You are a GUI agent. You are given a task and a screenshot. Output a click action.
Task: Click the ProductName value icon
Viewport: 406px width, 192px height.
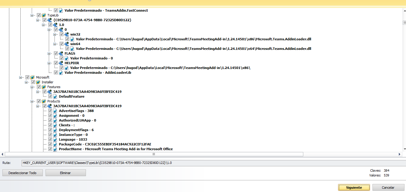pyautogui.click(x=55, y=149)
